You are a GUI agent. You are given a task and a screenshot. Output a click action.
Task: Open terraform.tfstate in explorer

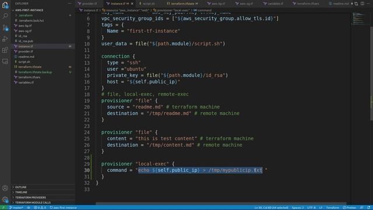(43, 67)
